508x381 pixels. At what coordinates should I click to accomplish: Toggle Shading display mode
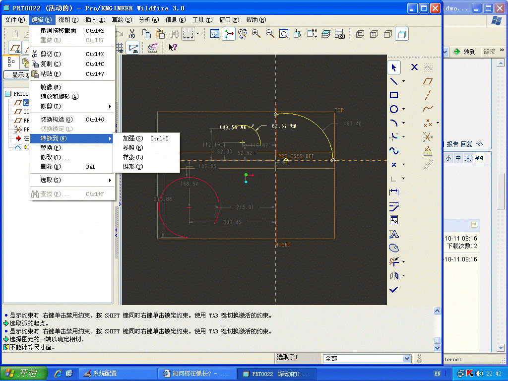[x=402, y=34]
